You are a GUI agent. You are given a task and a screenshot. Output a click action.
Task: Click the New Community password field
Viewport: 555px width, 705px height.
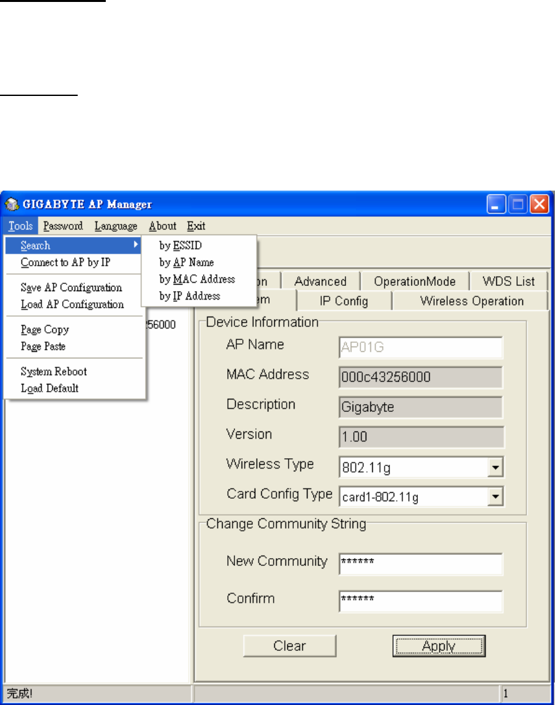click(420, 564)
